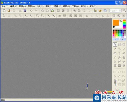The width and height of the screenshot is (127, 102).
Task: Pick a hue from the rainbow spectrum bar
Action: point(124,24)
